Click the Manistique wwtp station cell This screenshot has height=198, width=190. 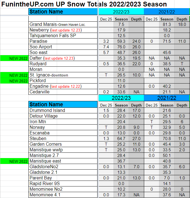(x=63, y=150)
